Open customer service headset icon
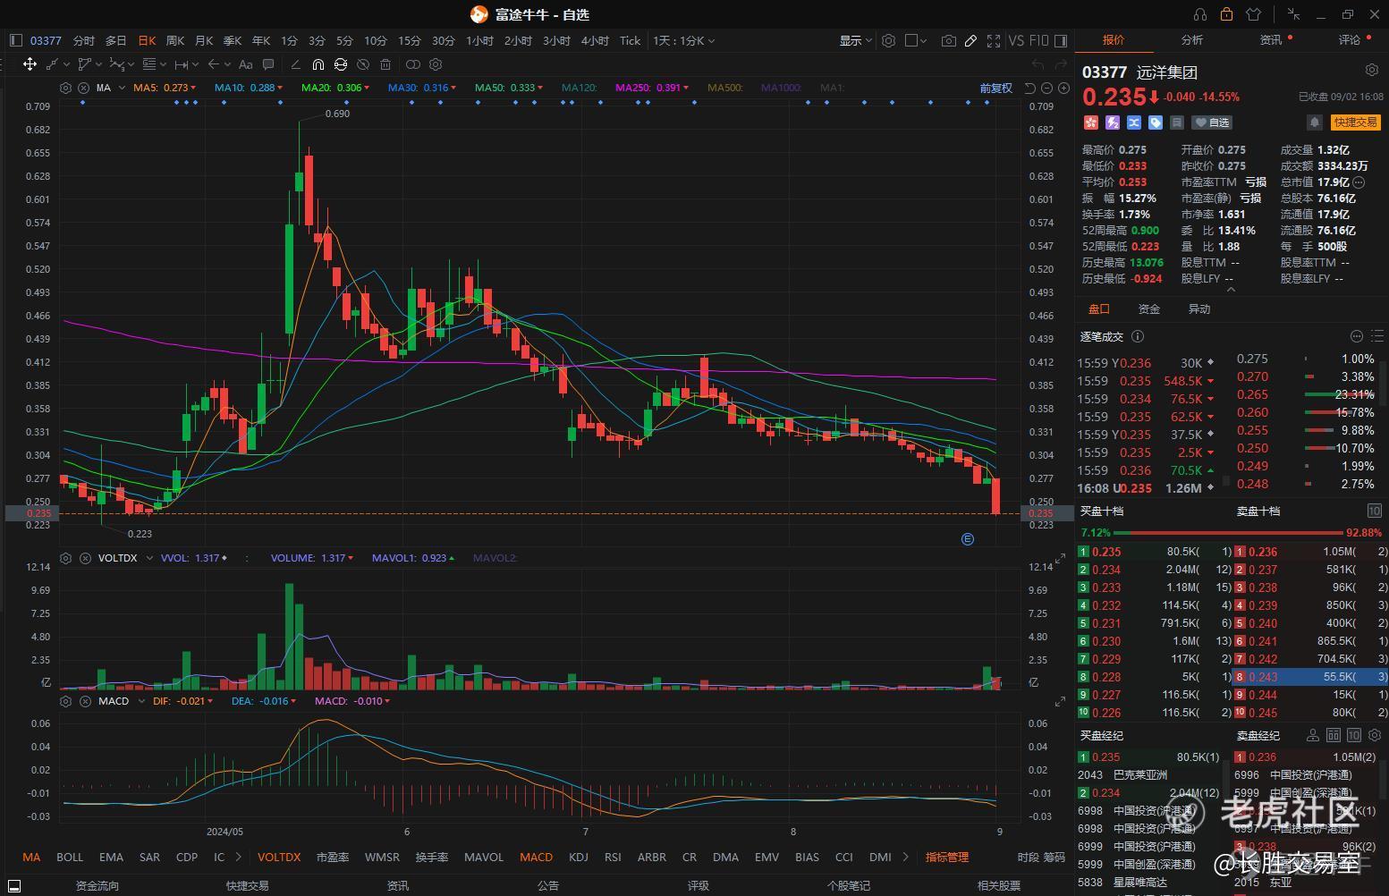 (1200, 14)
